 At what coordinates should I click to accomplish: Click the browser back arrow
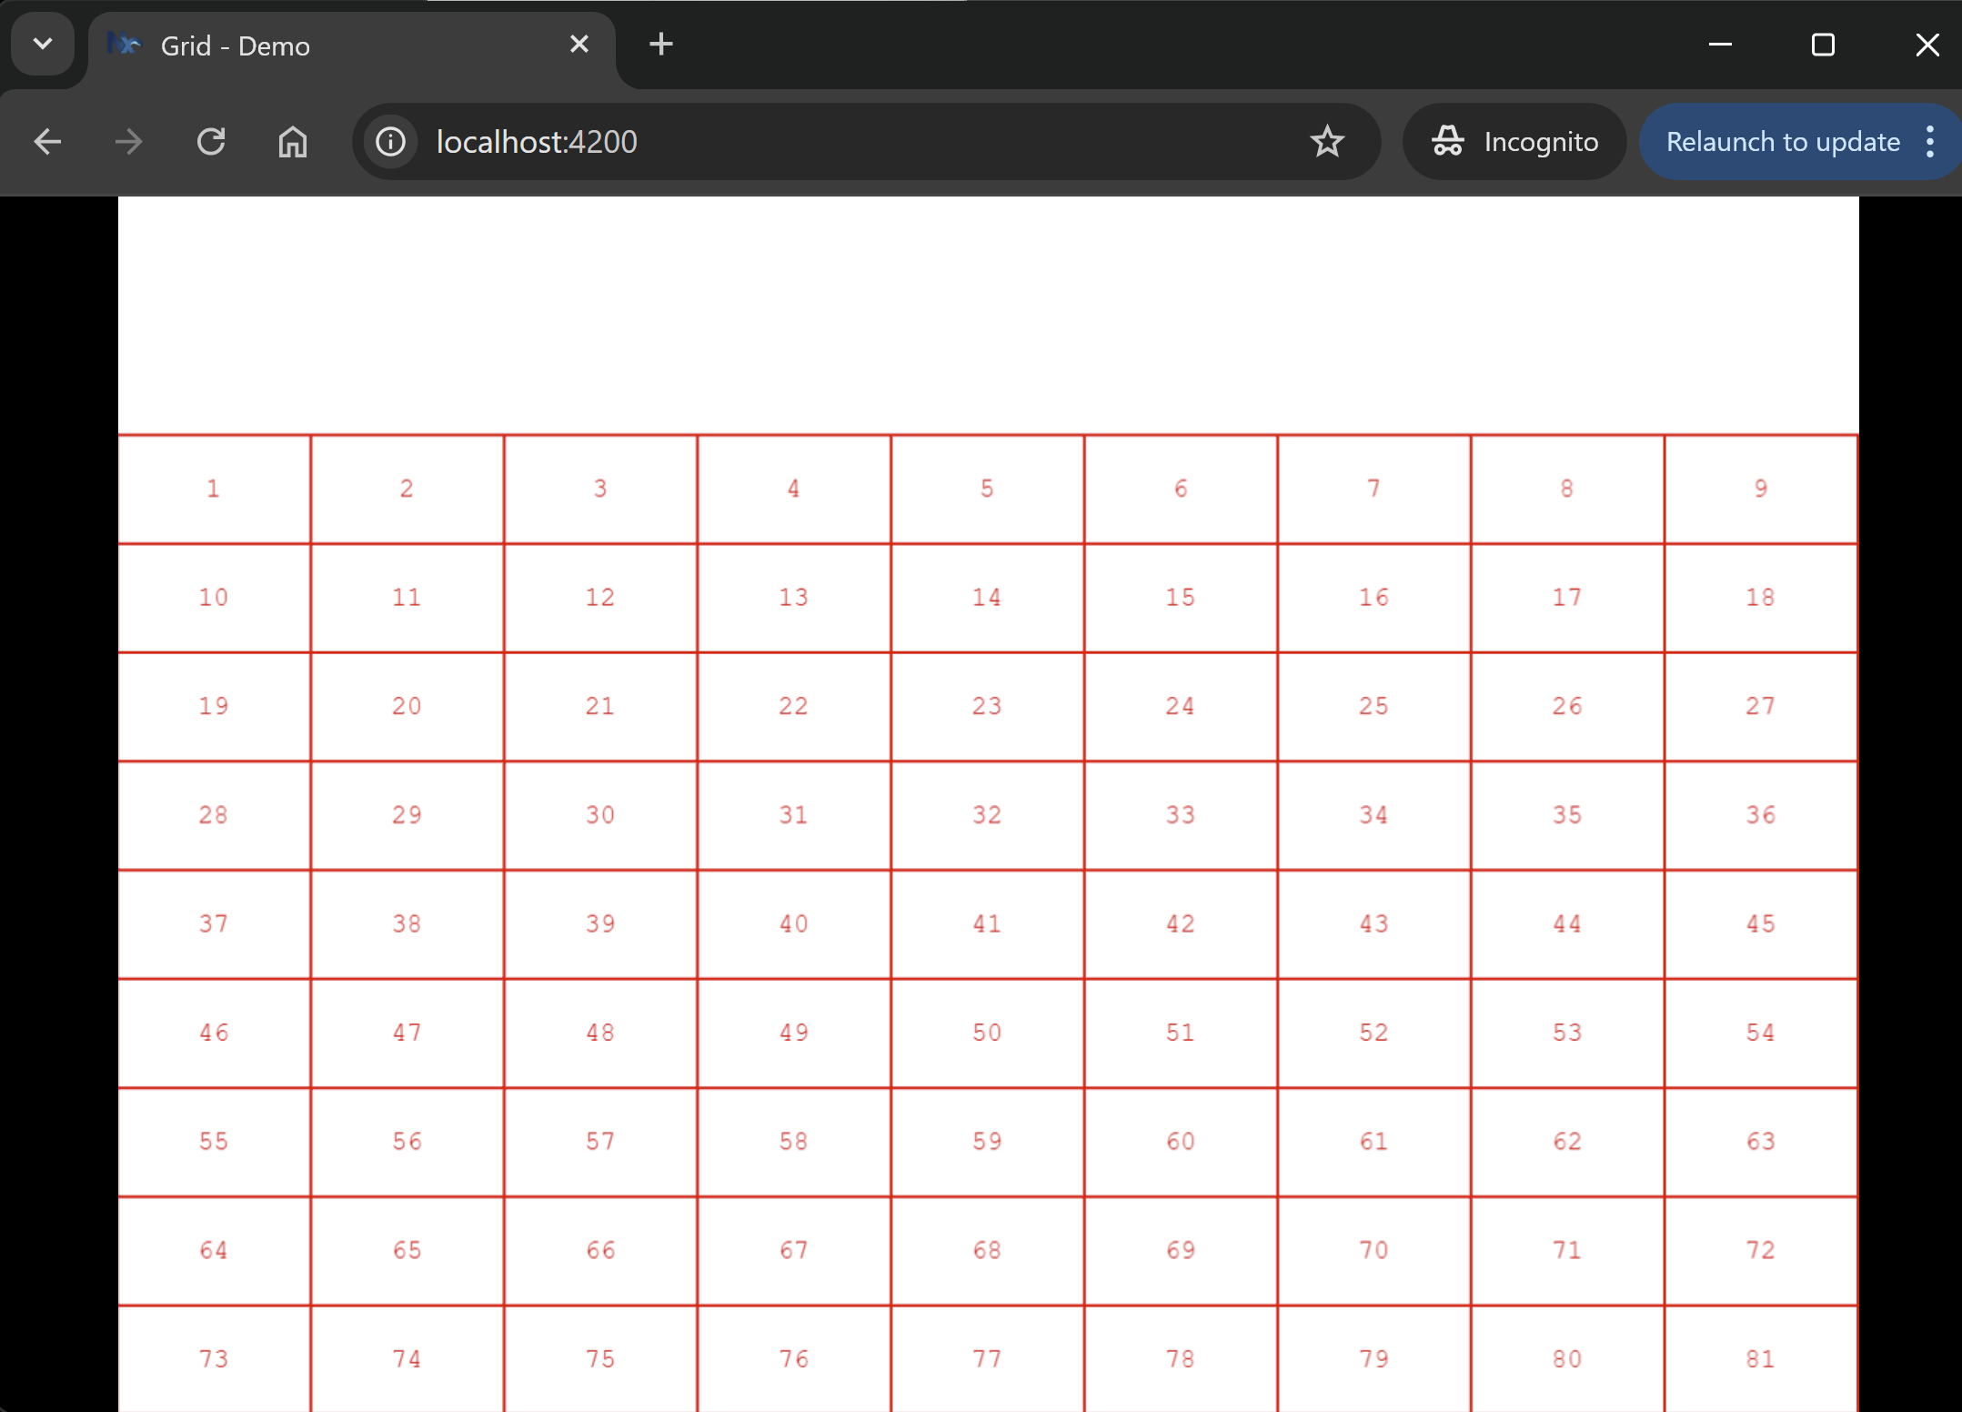(47, 142)
